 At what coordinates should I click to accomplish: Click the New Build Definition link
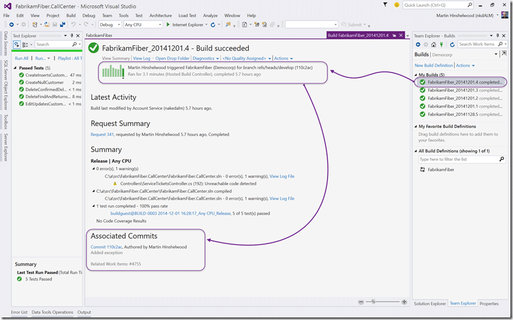pyautogui.click(x=434, y=66)
